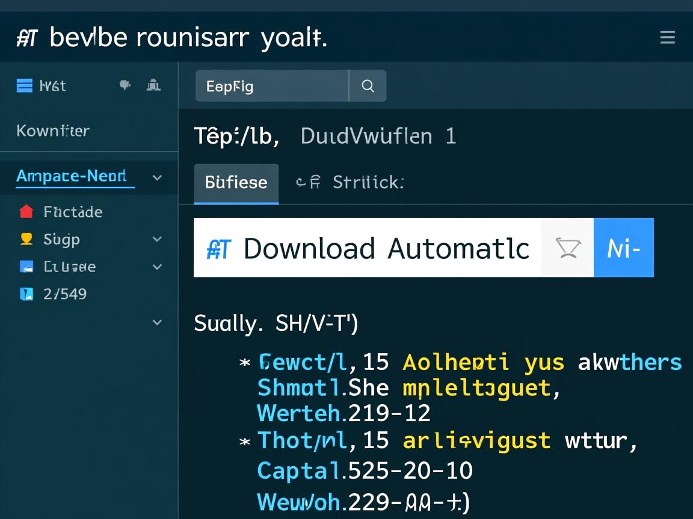Click the red house icon next to Fitctade
The width and height of the screenshot is (693, 519).
click(26, 211)
